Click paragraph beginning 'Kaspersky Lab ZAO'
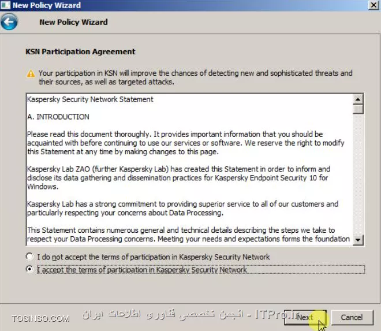The width and height of the screenshot is (381, 331). coord(178,178)
